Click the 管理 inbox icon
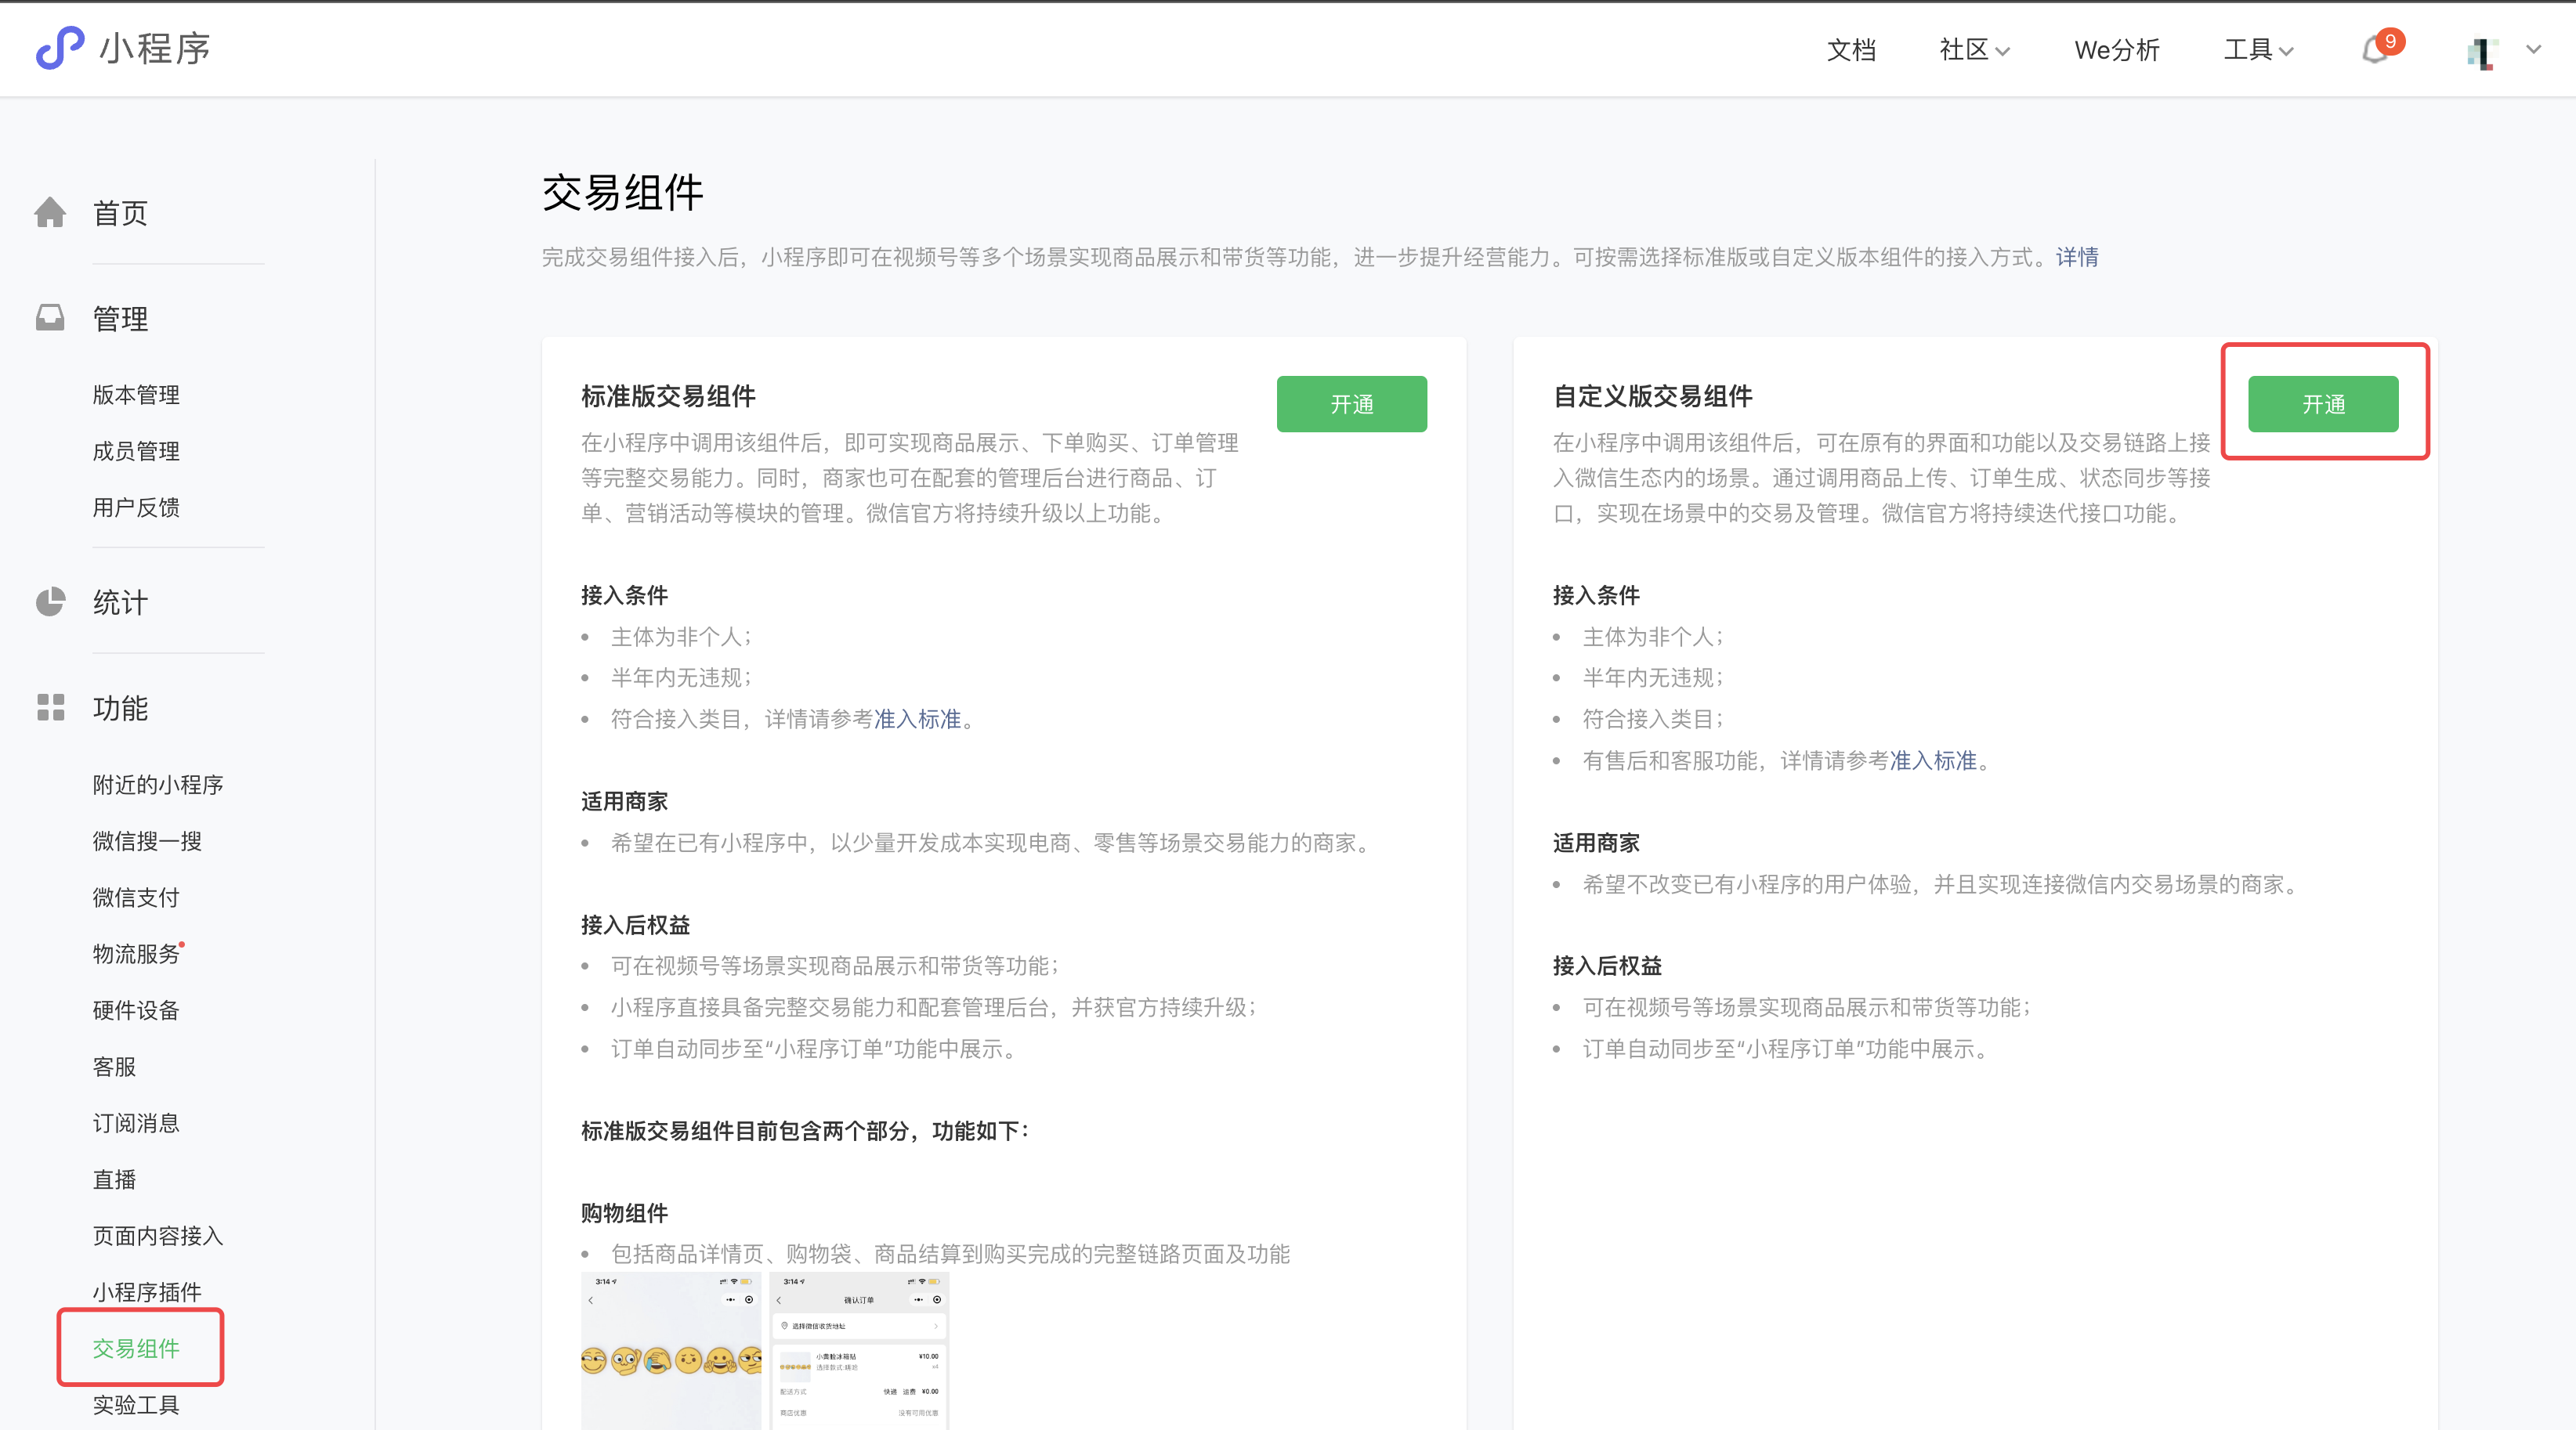The width and height of the screenshot is (2576, 1430). (50, 318)
